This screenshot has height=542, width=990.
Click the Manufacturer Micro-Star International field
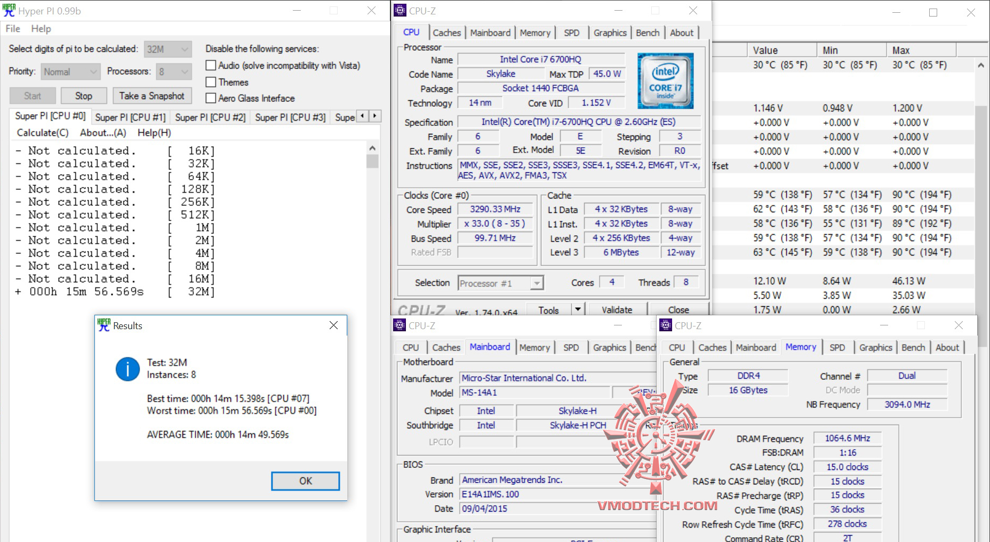click(558, 378)
